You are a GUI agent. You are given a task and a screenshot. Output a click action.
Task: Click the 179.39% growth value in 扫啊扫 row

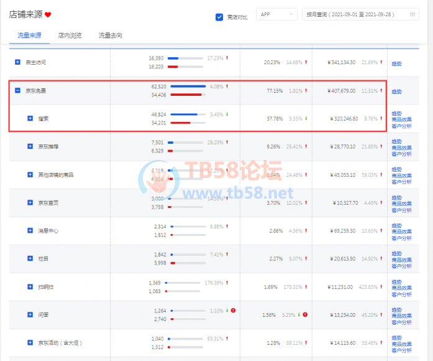pyautogui.click(x=214, y=283)
